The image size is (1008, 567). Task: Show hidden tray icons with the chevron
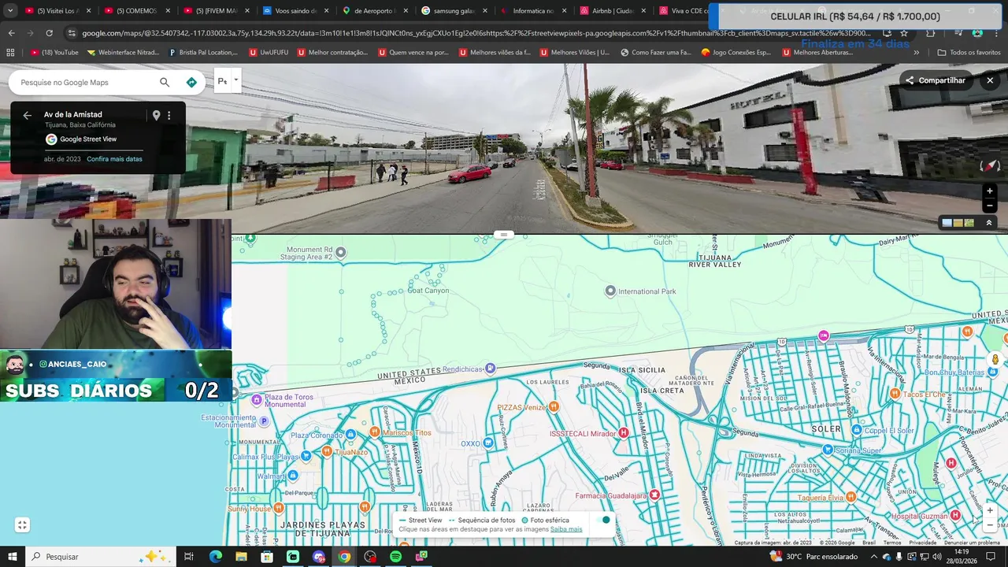point(873,557)
